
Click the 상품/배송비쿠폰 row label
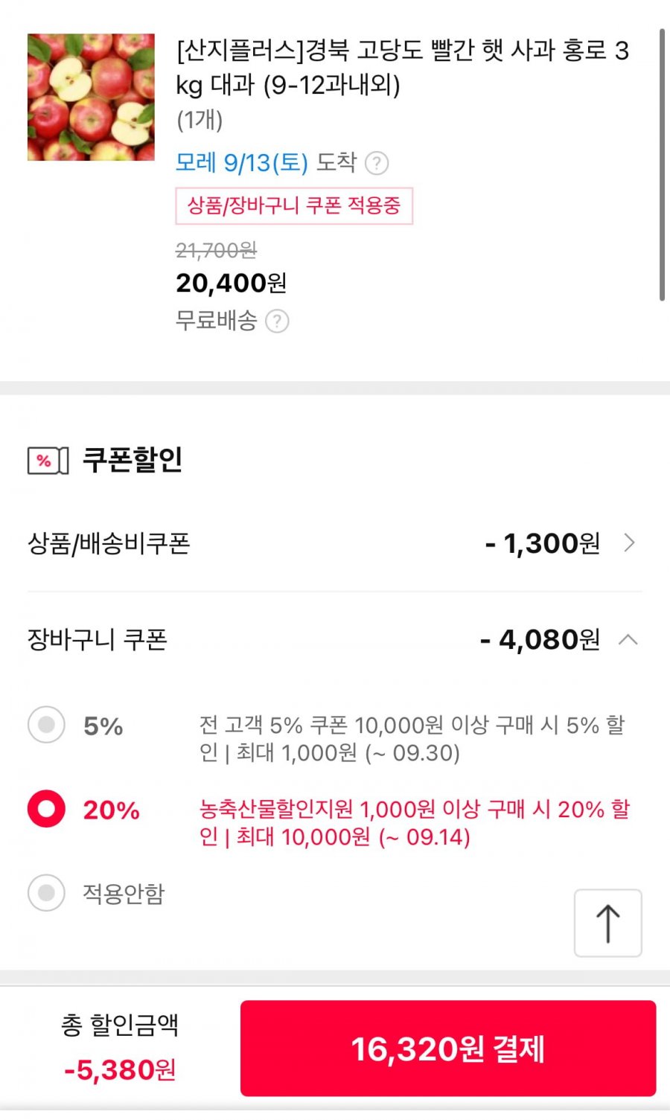click(109, 543)
